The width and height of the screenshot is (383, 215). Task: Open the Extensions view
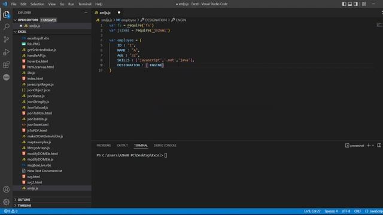(7, 64)
